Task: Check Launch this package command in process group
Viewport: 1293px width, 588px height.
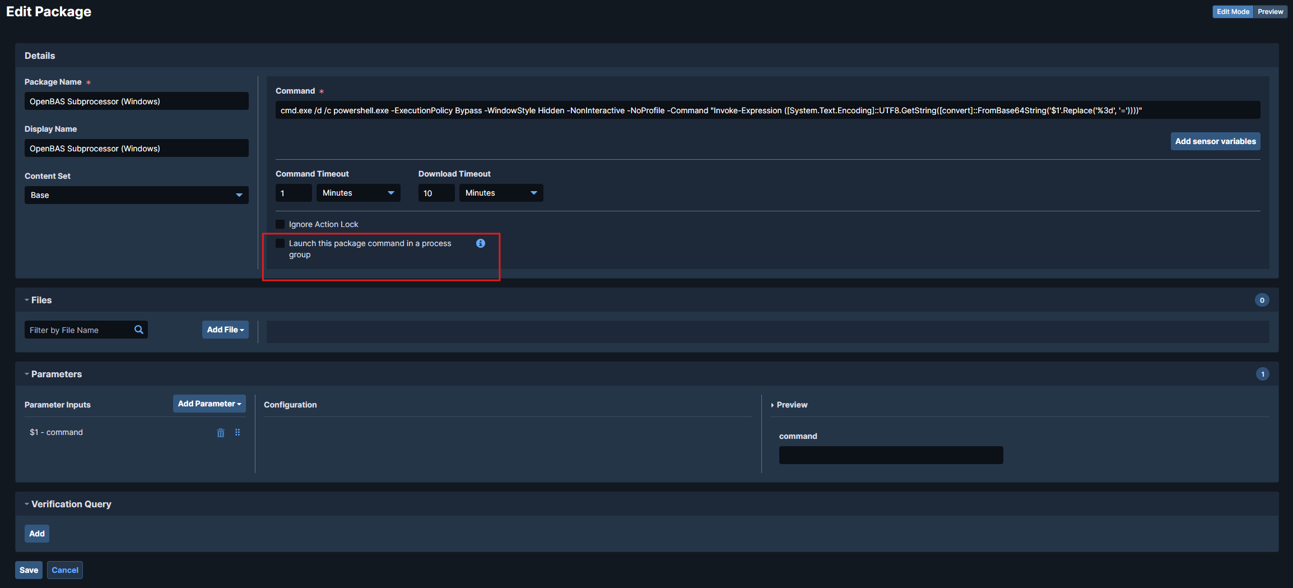Action: click(x=280, y=243)
